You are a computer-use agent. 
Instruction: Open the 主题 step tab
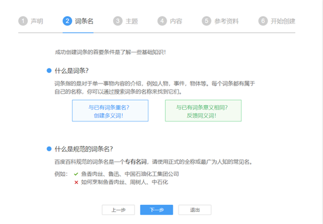pos(125,21)
